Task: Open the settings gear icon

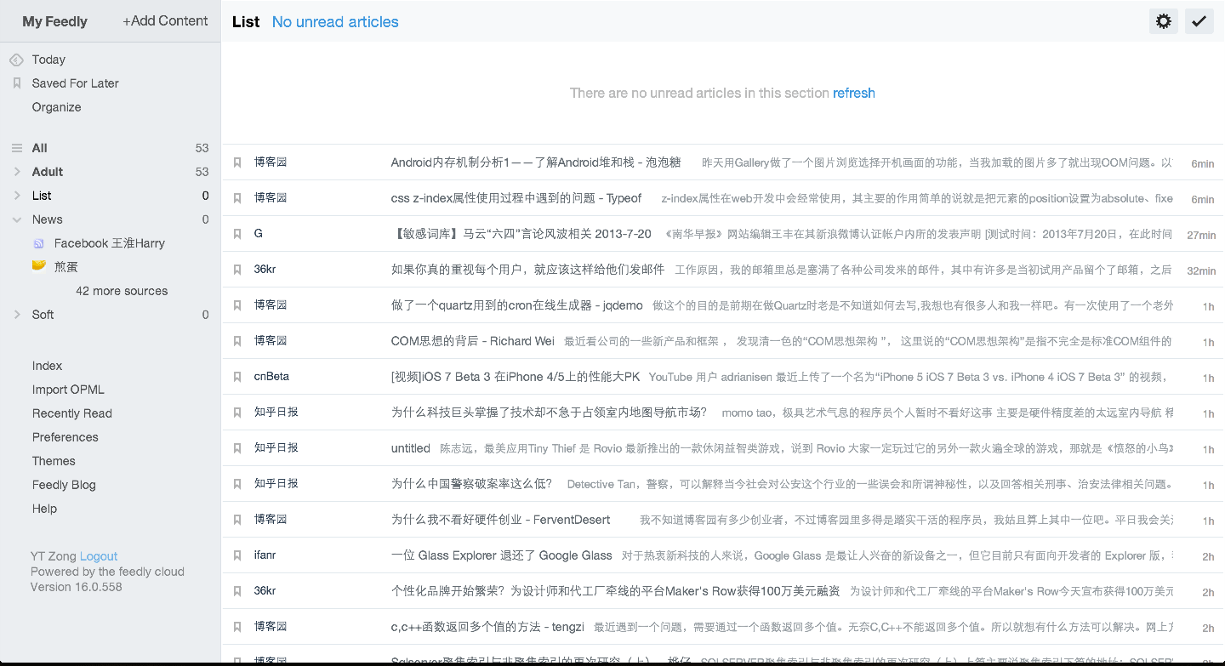Action: (x=1163, y=21)
